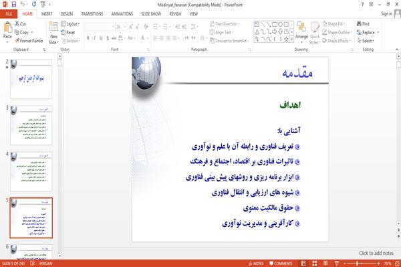Open Shape Outline dropdown
This screenshot has height=267, width=401.
pyautogui.click(x=338, y=32)
